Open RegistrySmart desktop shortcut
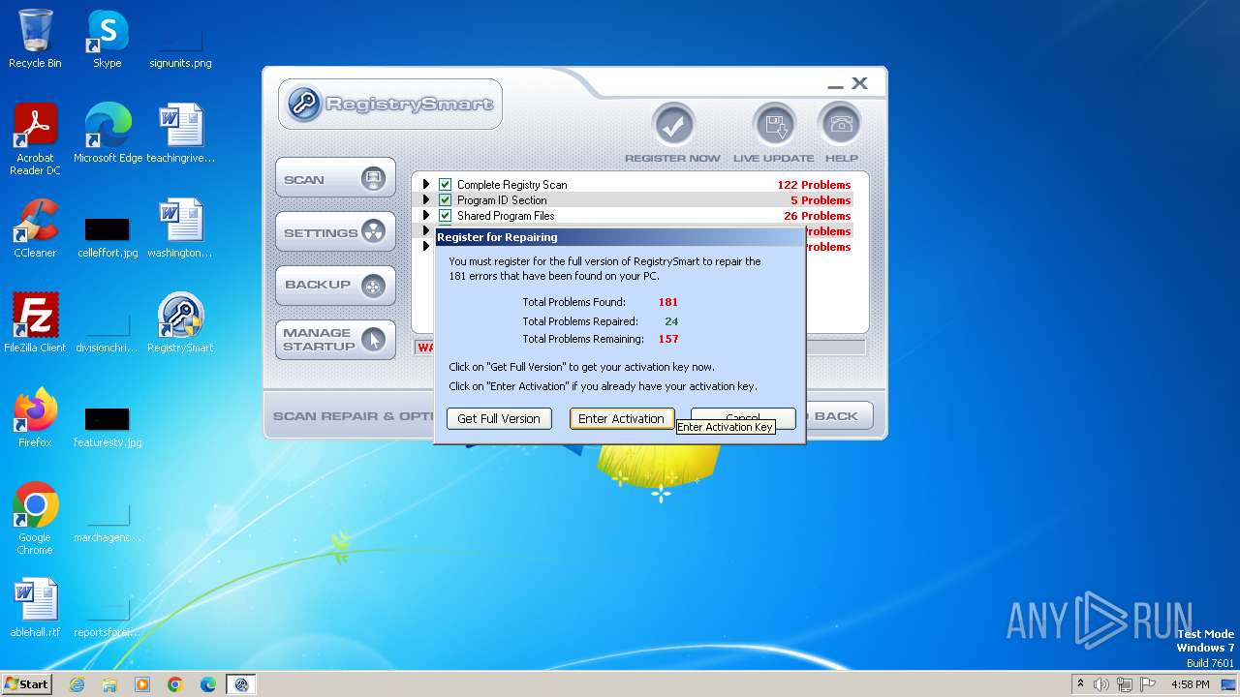Screen dimensions: 1240x697 point(180,323)
